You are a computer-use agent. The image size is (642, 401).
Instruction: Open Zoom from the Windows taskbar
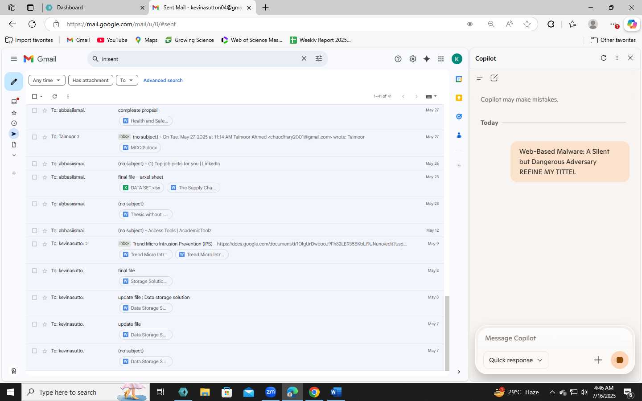pyautogui.click(x=271, y=392)
